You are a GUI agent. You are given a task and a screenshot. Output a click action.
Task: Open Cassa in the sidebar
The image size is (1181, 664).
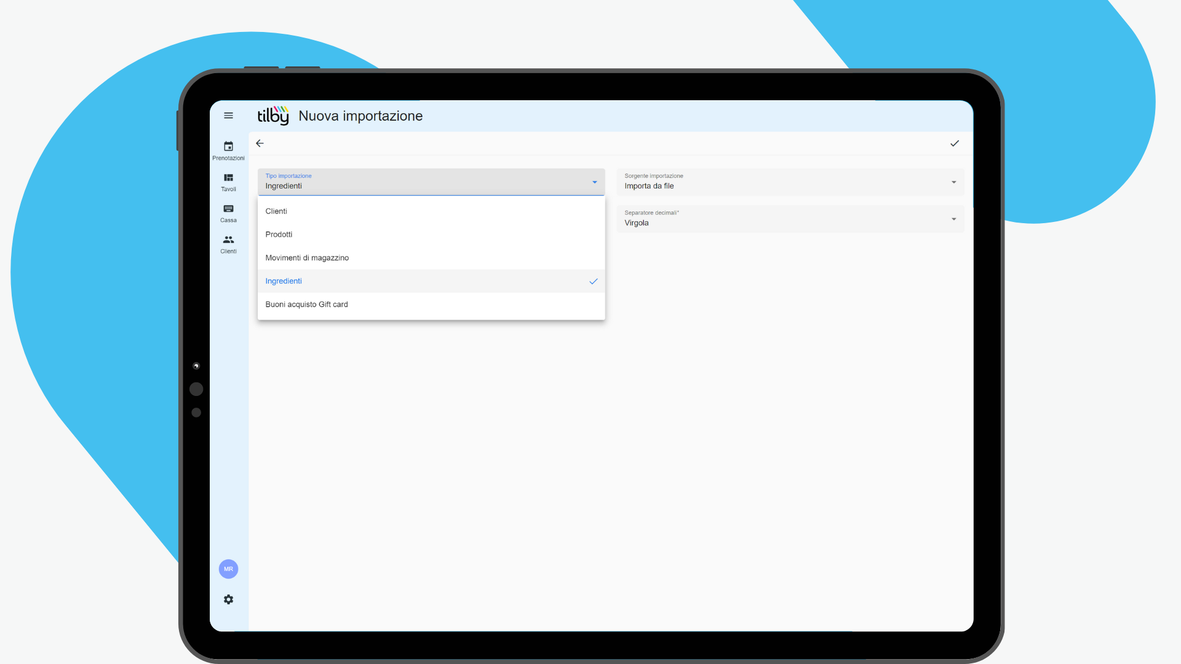228,213
